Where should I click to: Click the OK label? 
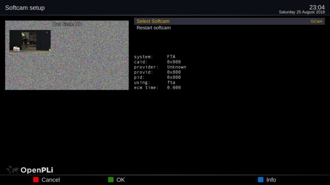tap(121, 180)
